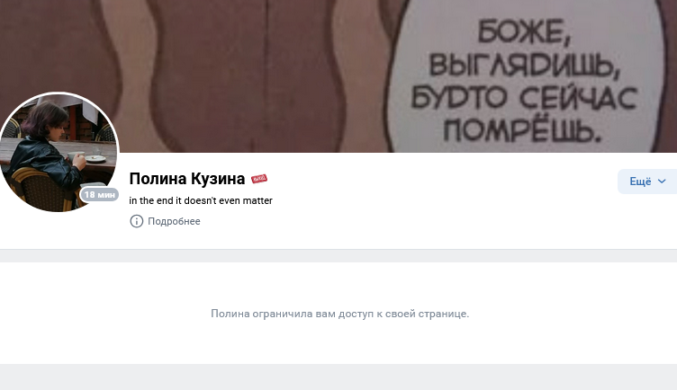Click the profile name Полина Кузина
The image size is (677, 390).
coord(187,179)
